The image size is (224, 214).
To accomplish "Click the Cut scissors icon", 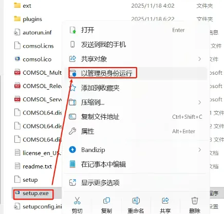I will point(77,201).
